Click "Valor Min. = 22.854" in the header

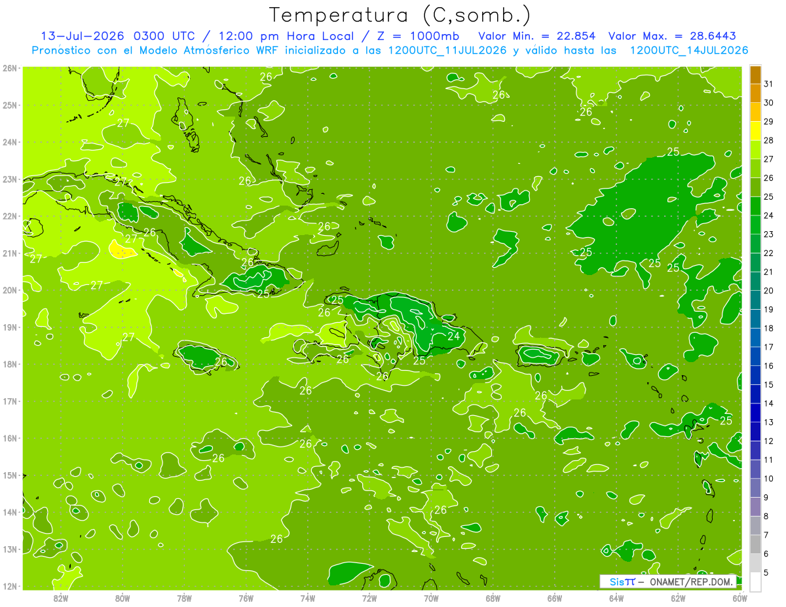click(537, 36)
